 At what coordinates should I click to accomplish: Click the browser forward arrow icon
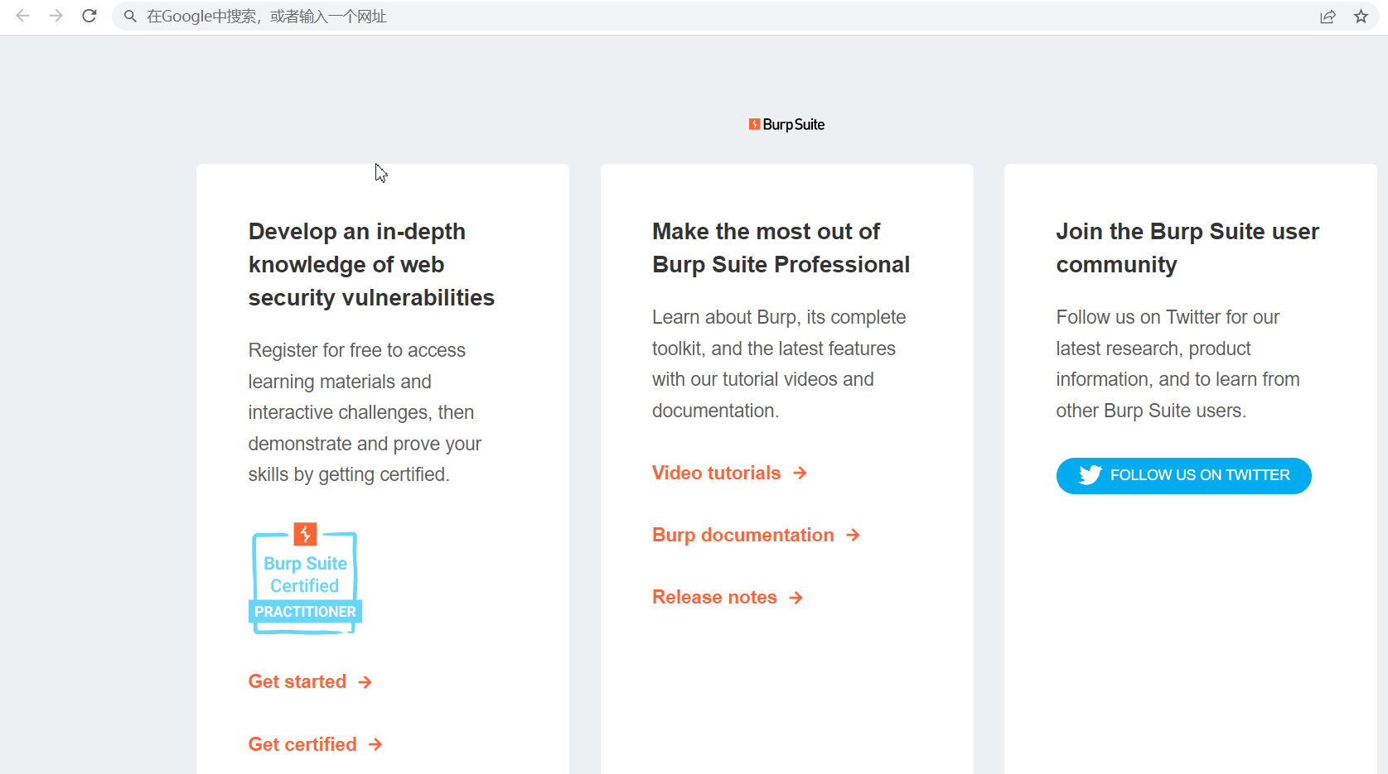coord(56,16)
